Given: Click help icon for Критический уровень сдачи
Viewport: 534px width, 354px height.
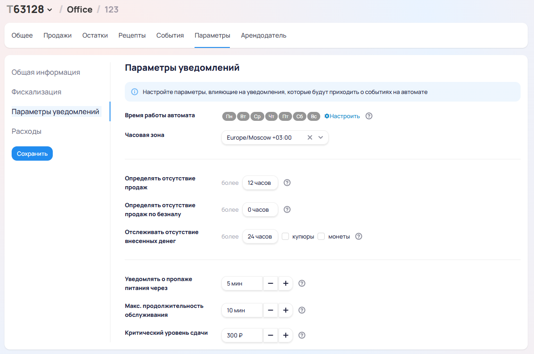Looking at the screenshot, I should coord(302,335).
